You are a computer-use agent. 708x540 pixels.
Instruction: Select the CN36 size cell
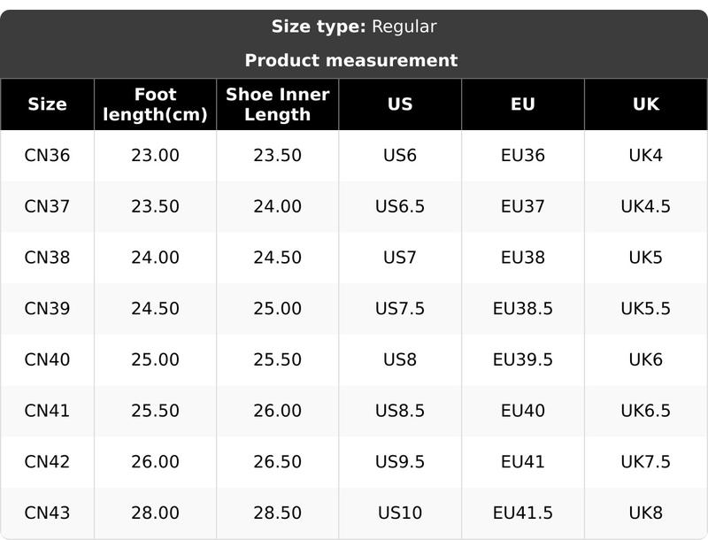pos(47,156)
